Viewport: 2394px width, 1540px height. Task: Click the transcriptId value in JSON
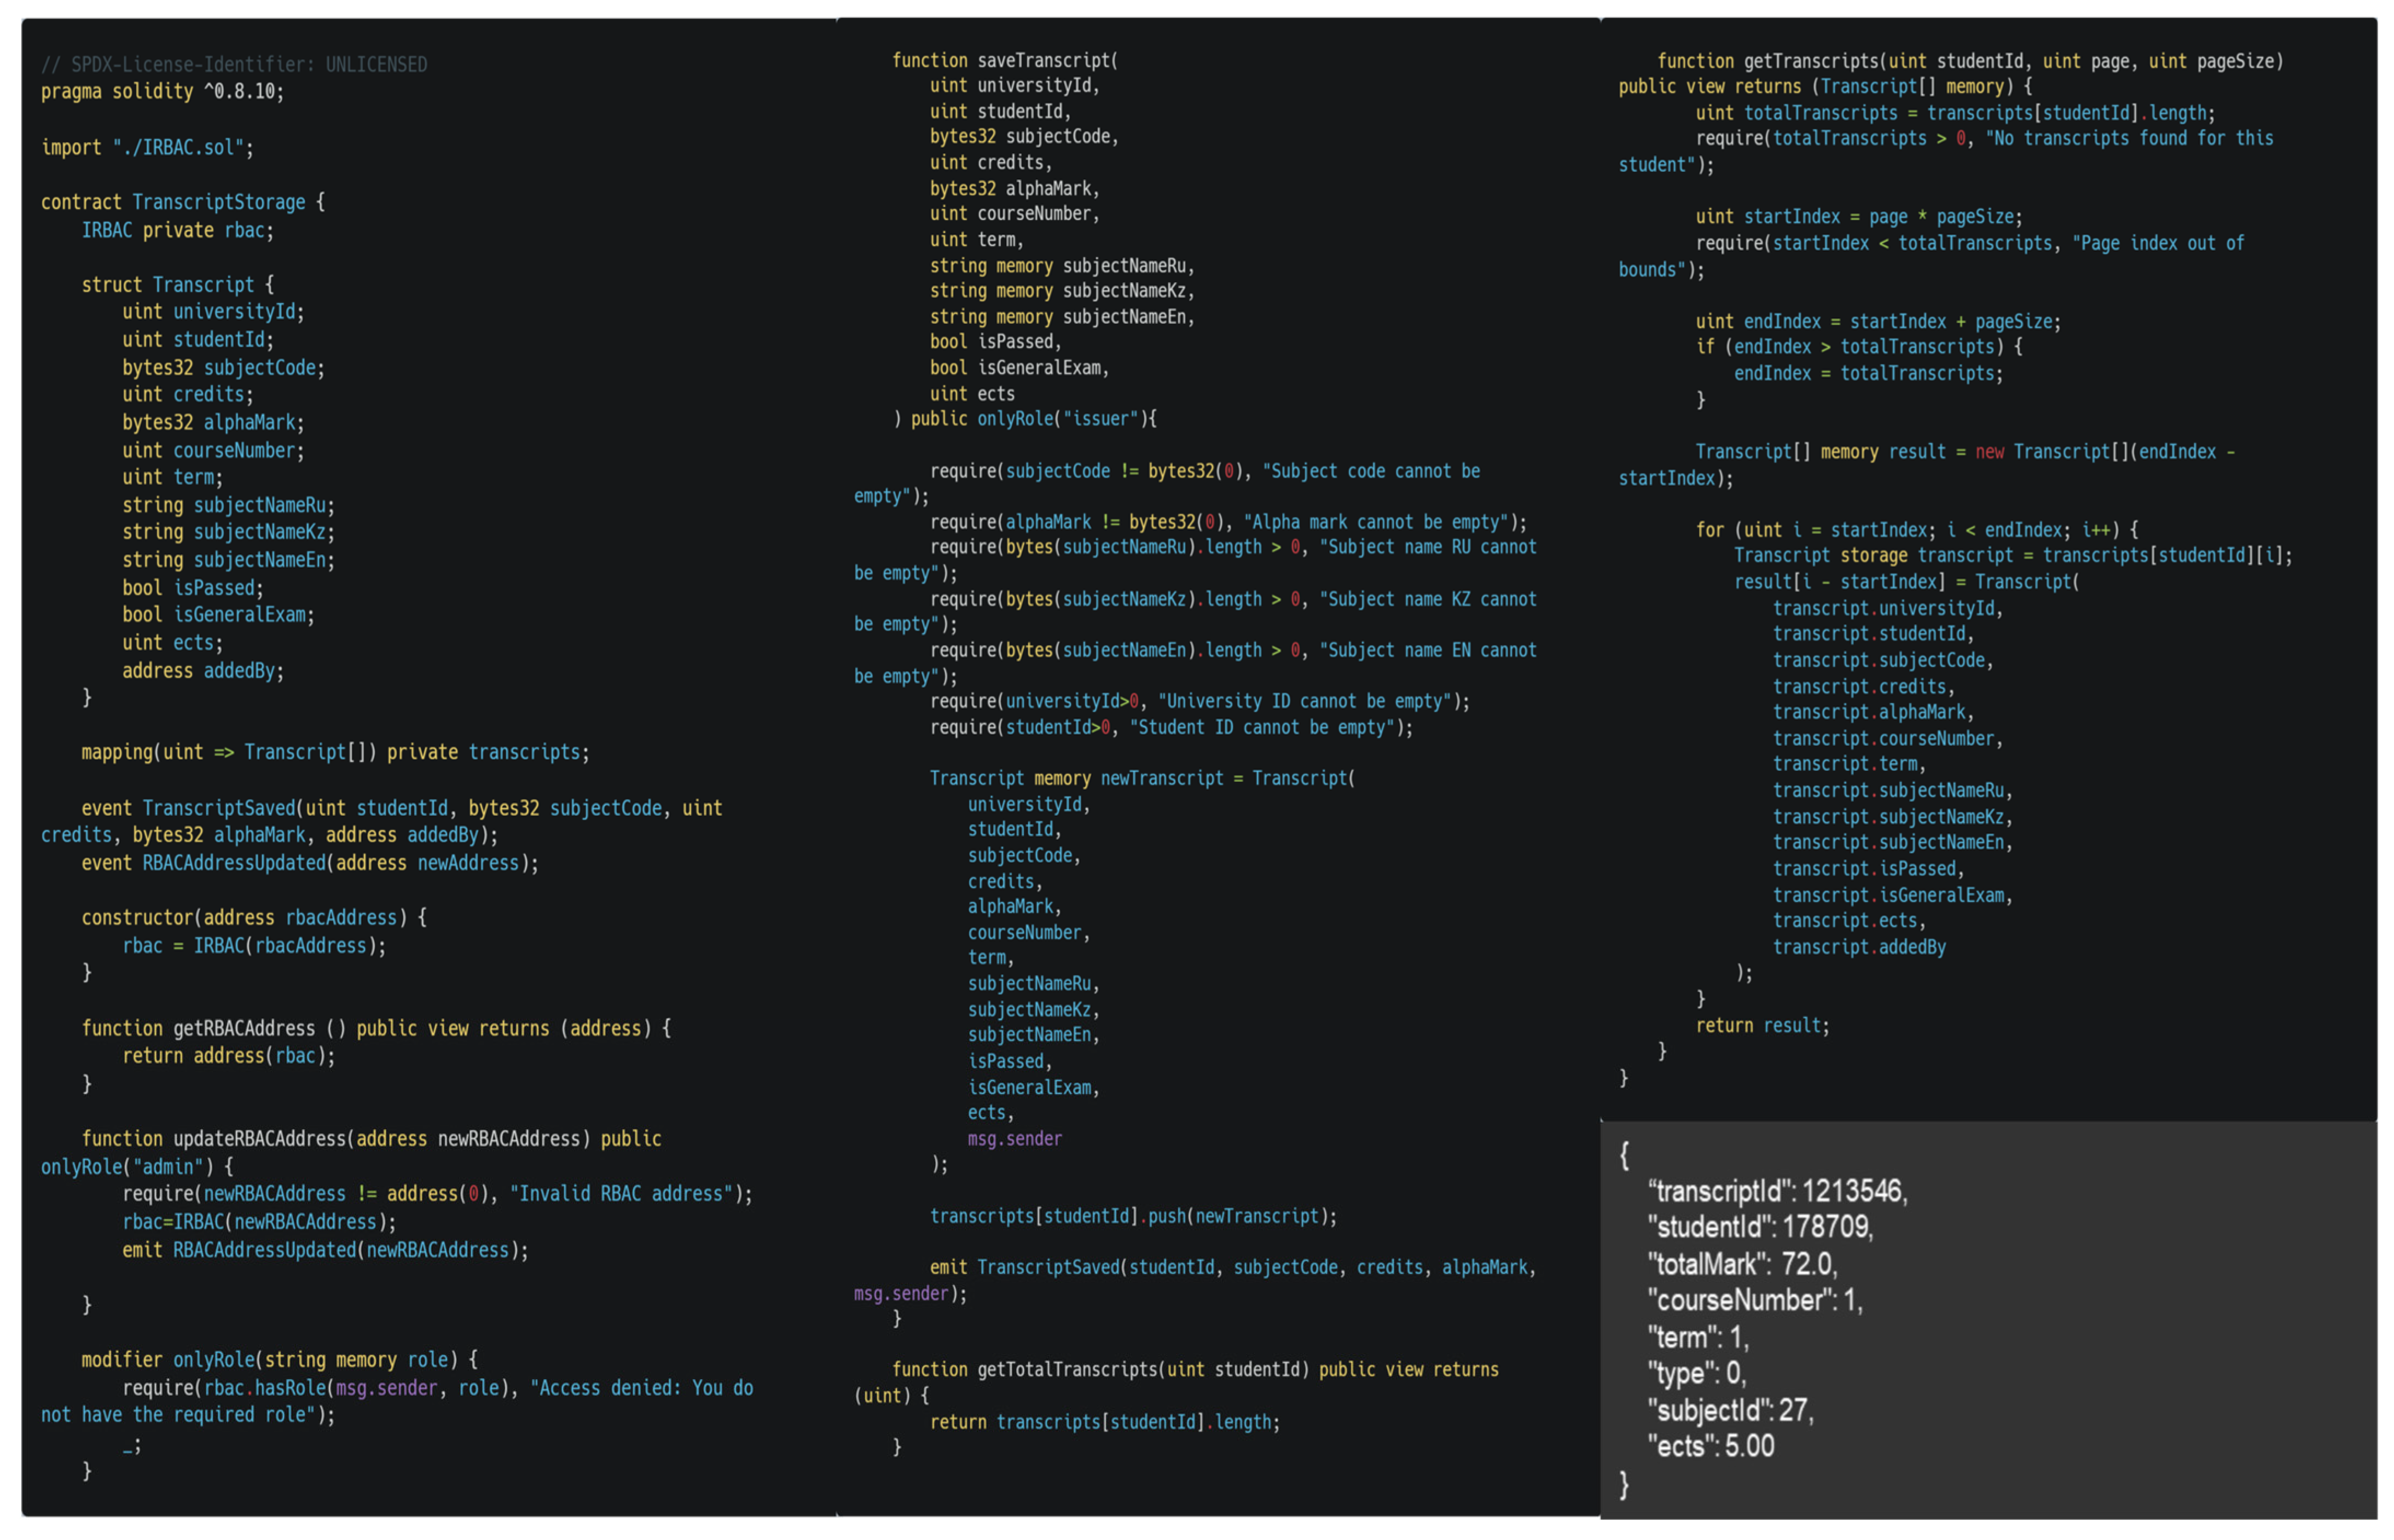point(1853,1191)
